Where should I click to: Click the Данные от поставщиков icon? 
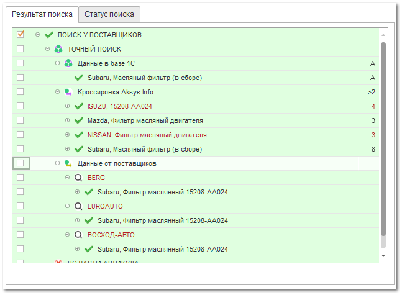tap(68, 163)
